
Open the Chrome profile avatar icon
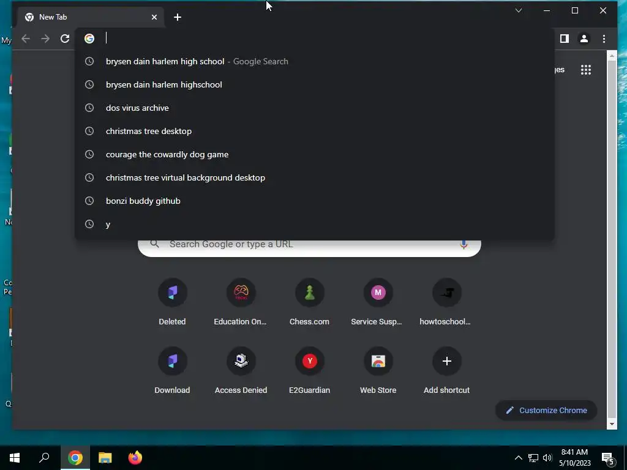click(584, 39)
